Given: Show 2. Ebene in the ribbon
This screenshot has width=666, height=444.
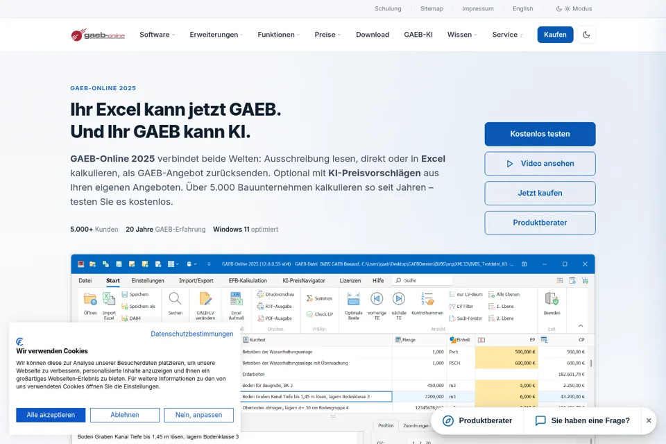Looking at the screenshot, I should click(x=501, y=318).
